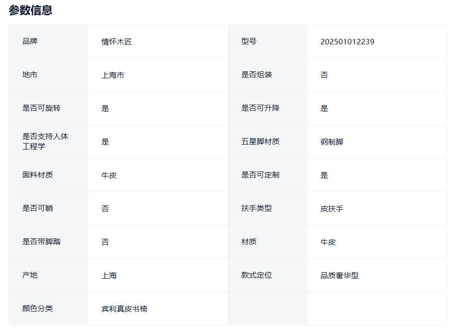
Task: Click the 面料材质 label
Action: pyautogui.click(x=37, y=175)
